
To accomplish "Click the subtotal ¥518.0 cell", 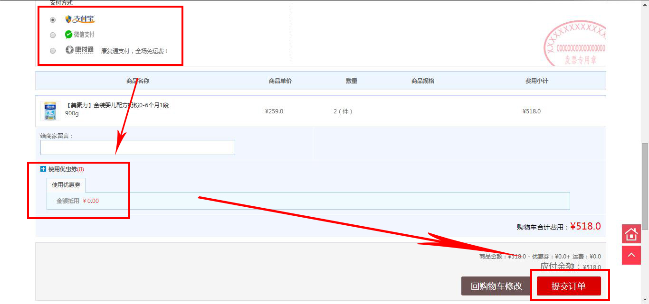I will coord(532,111).
